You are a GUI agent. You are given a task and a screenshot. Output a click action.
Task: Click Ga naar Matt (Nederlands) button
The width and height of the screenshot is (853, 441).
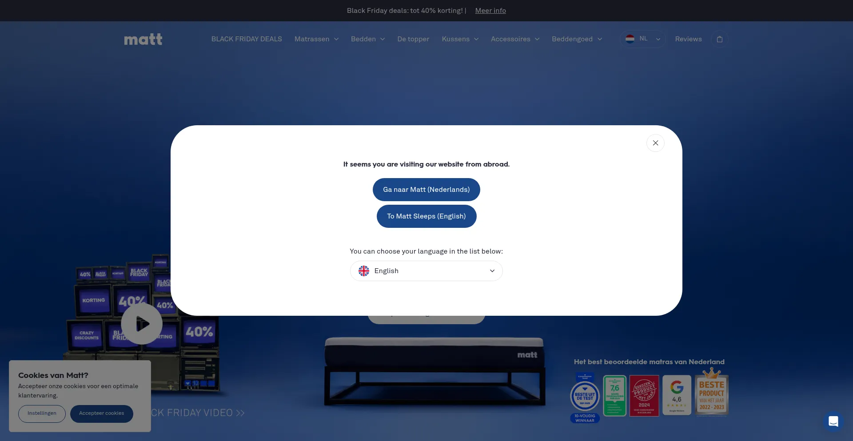point(426,190)
